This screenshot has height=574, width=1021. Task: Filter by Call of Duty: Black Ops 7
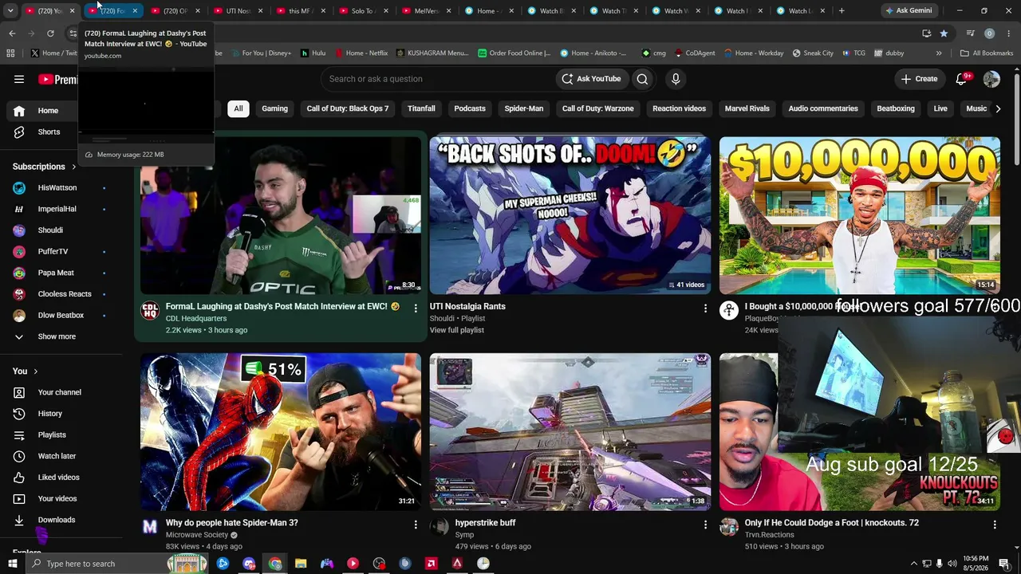[348, 108]
